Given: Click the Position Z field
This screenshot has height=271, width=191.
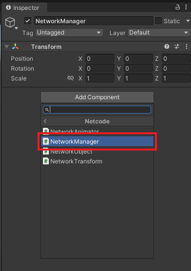Looking at the screenshot, I should click(x=176, y=58).
